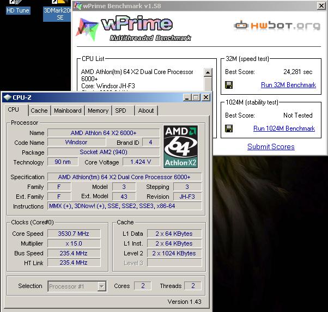Open the Memory tab
This screenshot has height=312, width=328.
pos(98,111)
